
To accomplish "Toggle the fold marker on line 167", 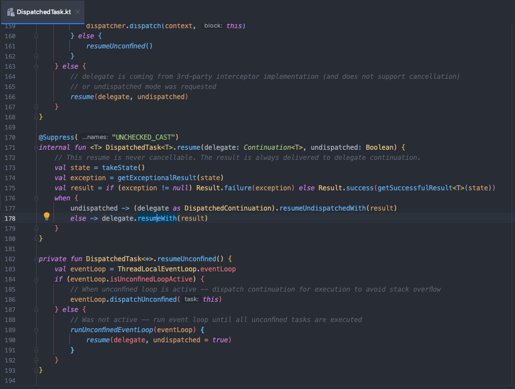I will (36, 107).
